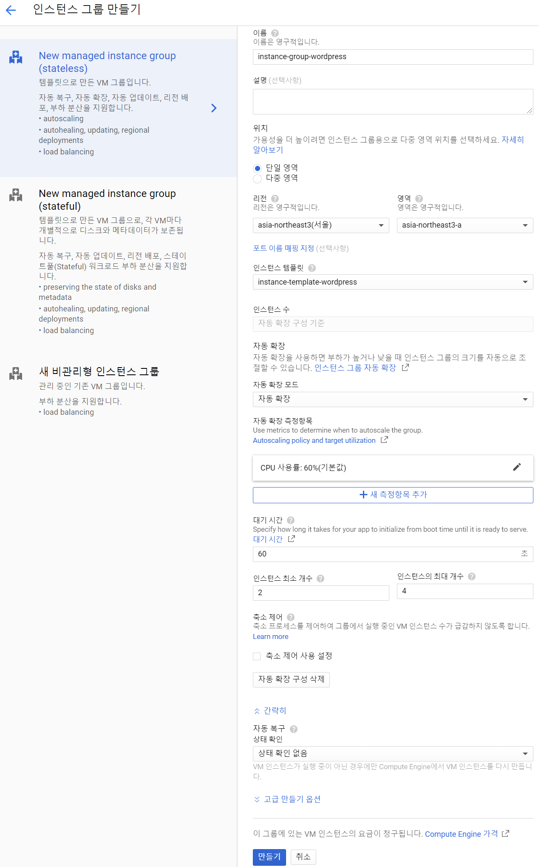Click the CPU 사용률: 60%(기본값) metric card
The width and height of the screenshot is (544, 867).
tap(393, 468)
